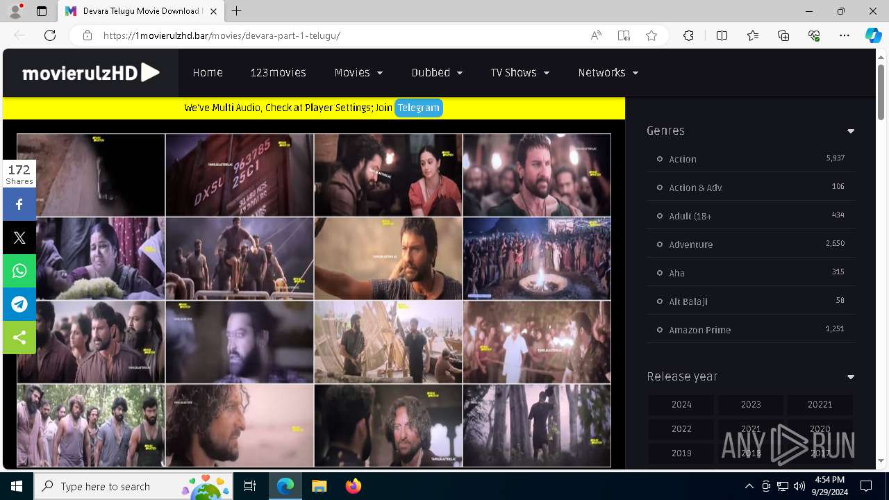
Task: Toggle Split screen in Edge toolbar
Action: point(722,35)
